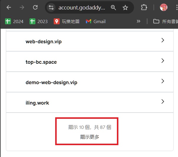The image size is (178, 157).
Task: Click the browser back arrow
Action: click(9, 7)
